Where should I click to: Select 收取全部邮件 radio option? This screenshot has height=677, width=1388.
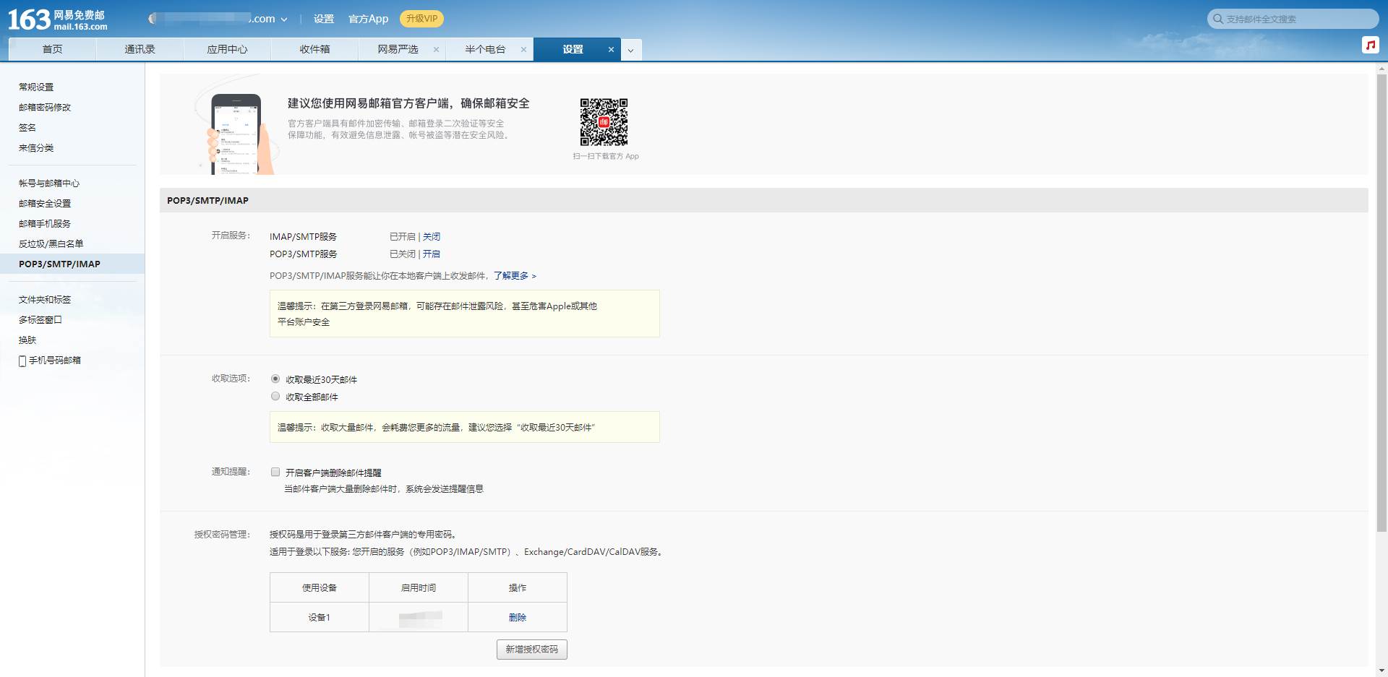275,396
